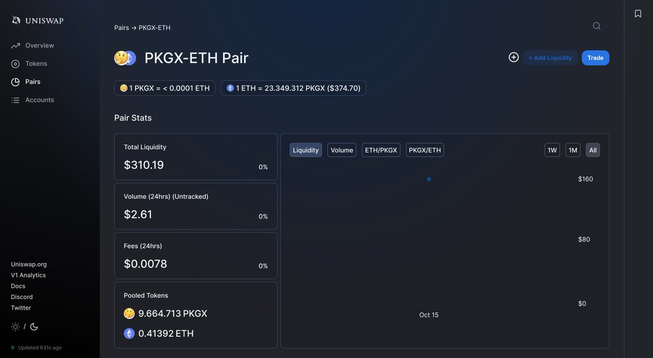Open the Uniswap.org link

(29, 264)
